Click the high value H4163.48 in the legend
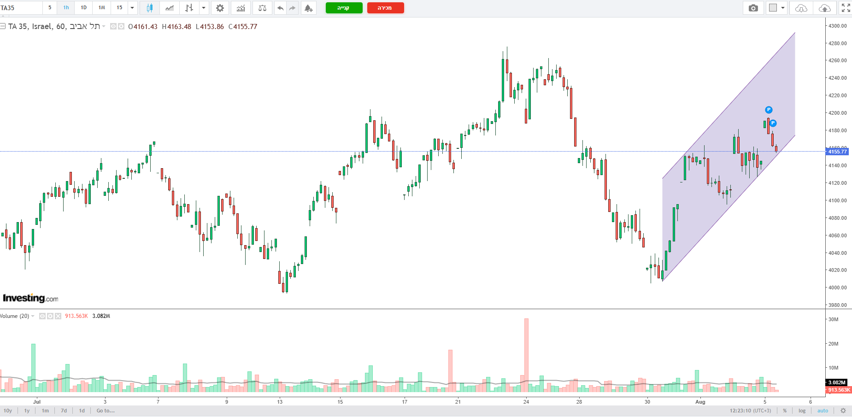Screen dimensions: 852x417 click(x=176, y=27)
